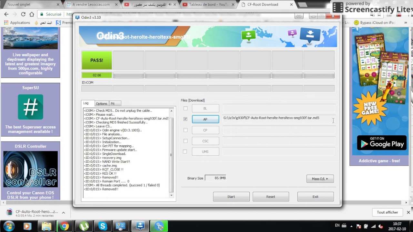Click the CSC file select button
This screenshot has width=413, height=232.
coord(206,141)
